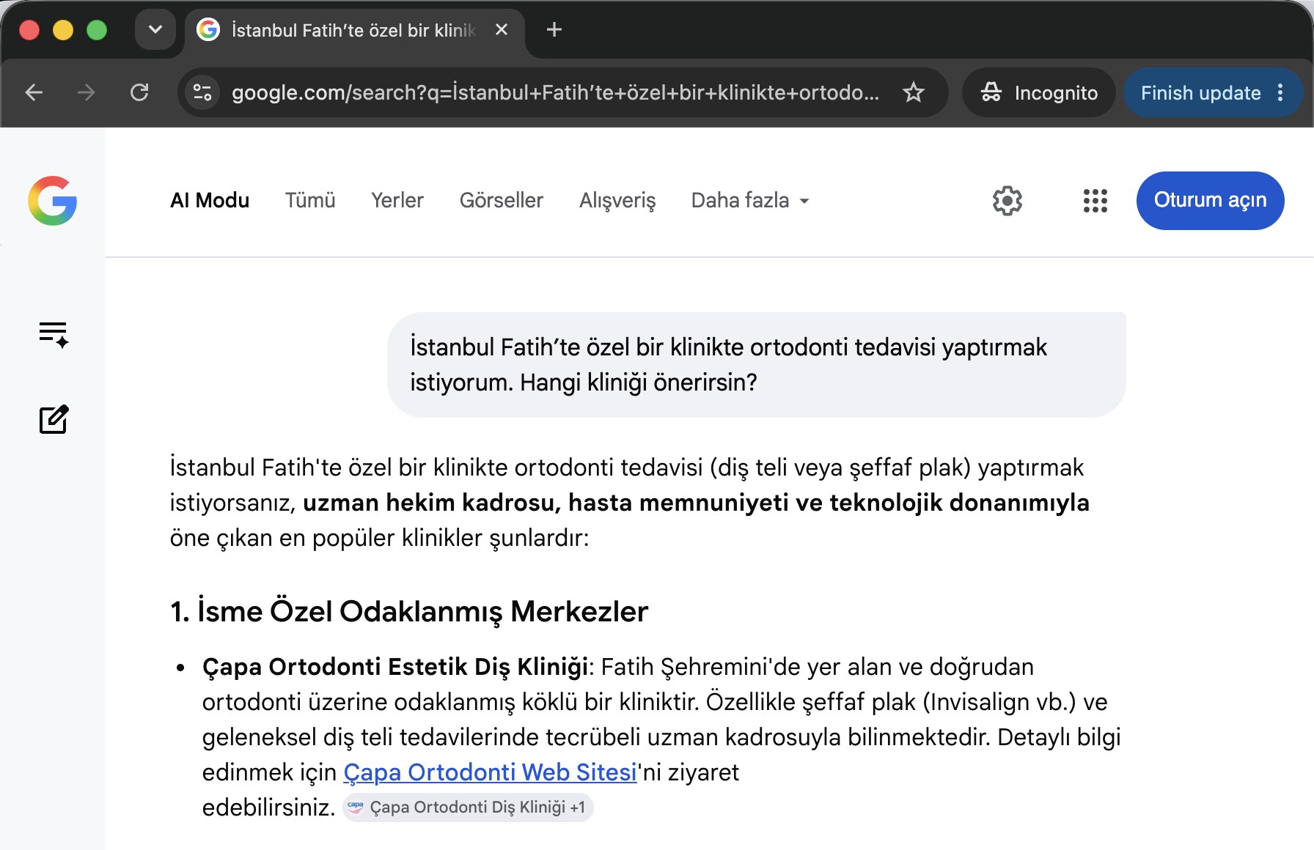Reload the current page

139,92
